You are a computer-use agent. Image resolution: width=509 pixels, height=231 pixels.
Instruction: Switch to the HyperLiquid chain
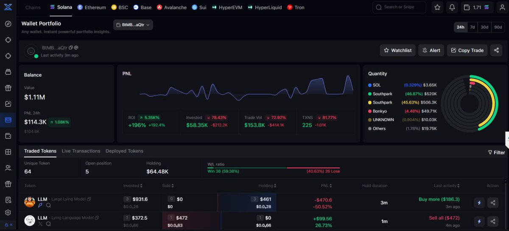pos(265,7)
